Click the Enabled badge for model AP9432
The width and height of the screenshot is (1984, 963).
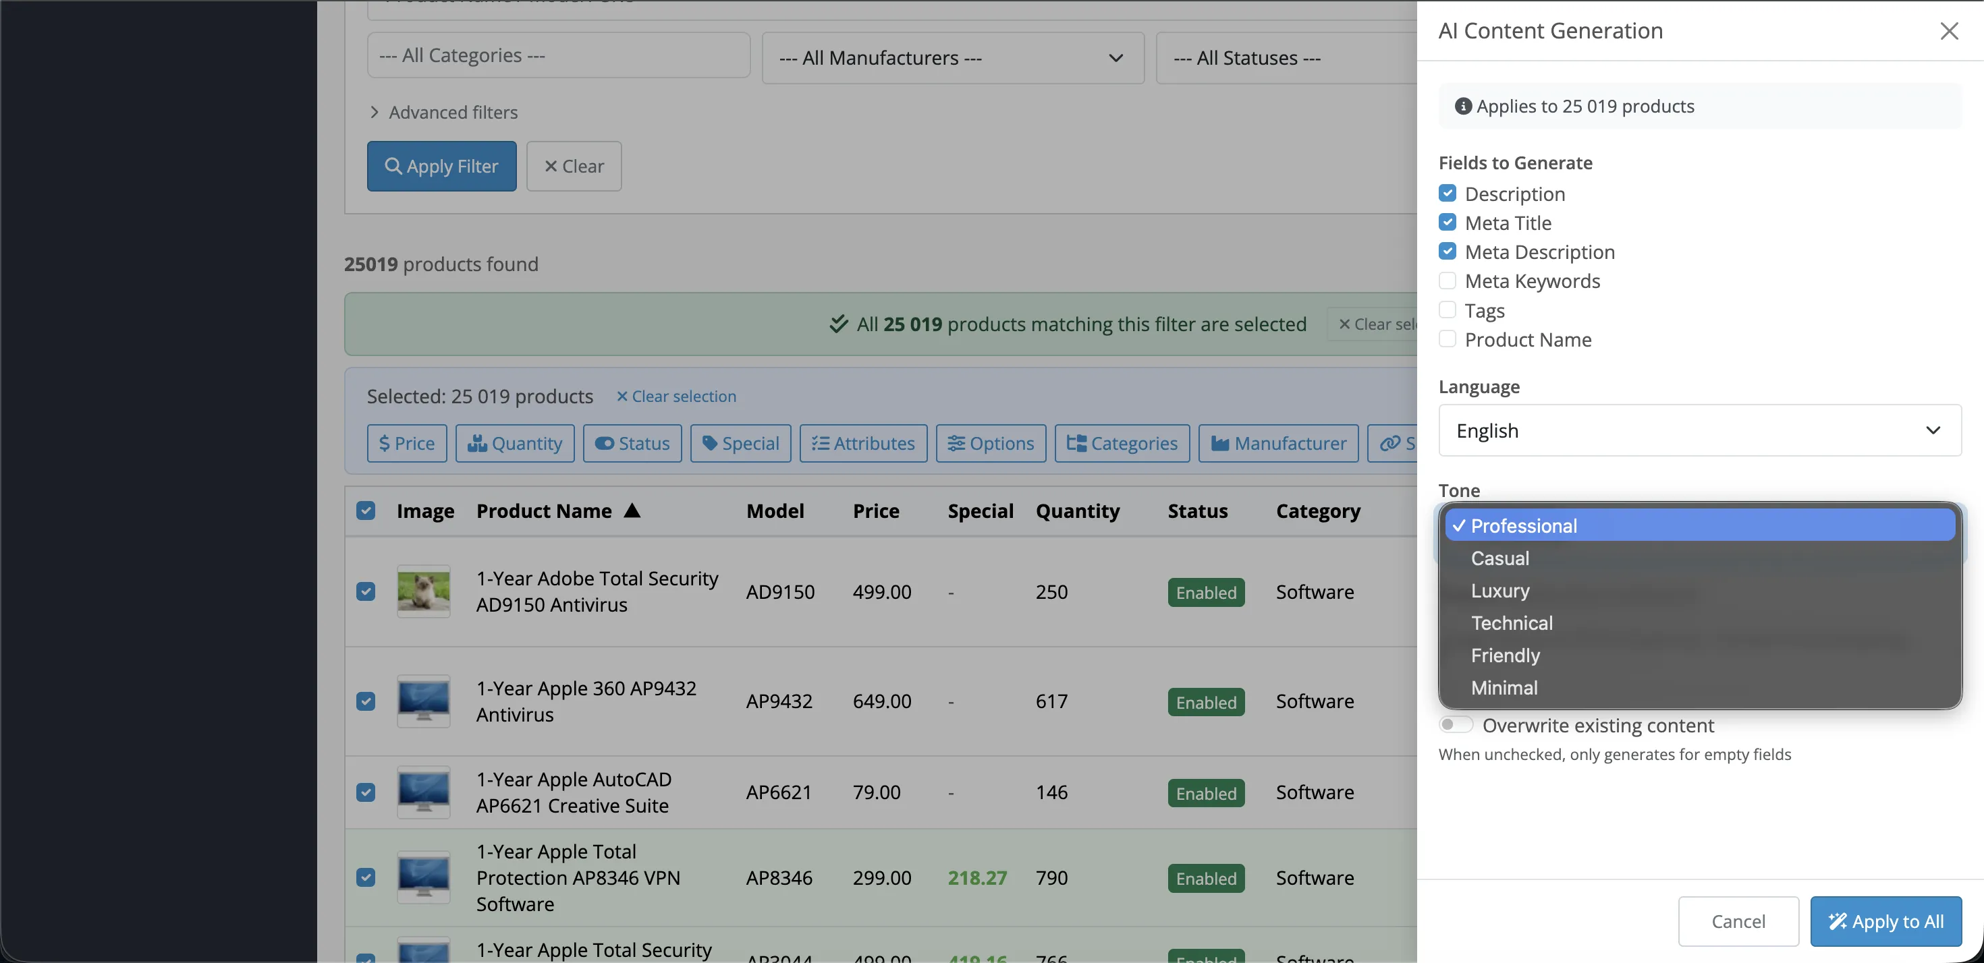tap(1206, 702)
